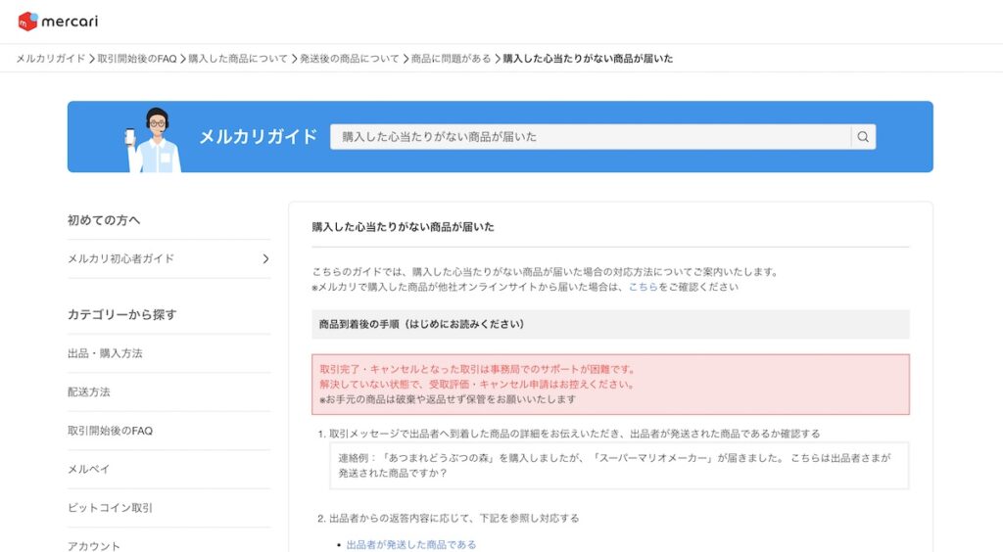
Task: Click the article title text
Action: pos(403,227)
